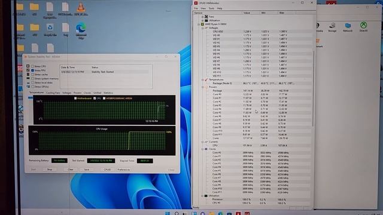Viewport: 383px width, 215px height.
Task: Click the monitor icon beside Stress GPU(s)
Action: [x=28, y=86]
